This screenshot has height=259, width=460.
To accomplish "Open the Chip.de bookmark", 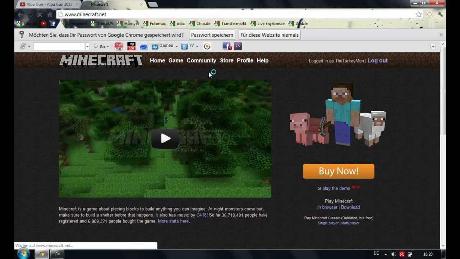I will (200, 23).
